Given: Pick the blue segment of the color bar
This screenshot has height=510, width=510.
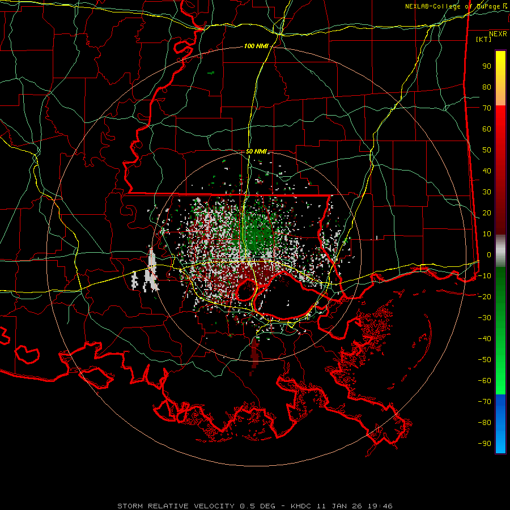Looking at the screenshot, I should [500, 424].
